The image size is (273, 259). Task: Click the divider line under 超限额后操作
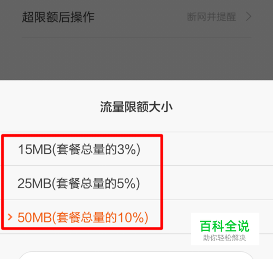coord(136,38)
